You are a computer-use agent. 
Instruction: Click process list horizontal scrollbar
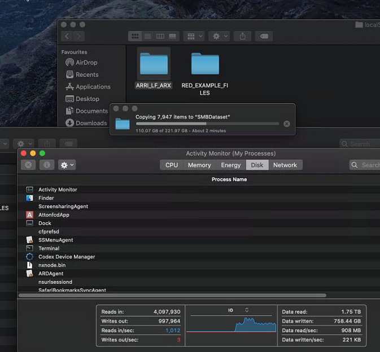[172, 296]
